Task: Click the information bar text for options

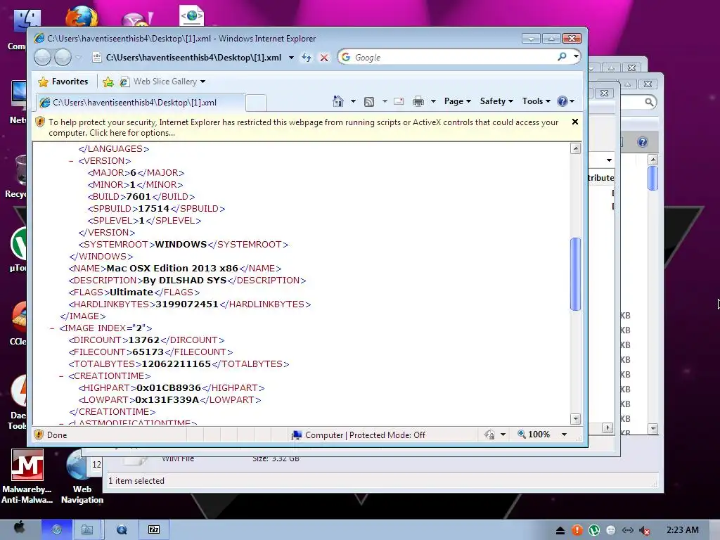Action: tap(303, 127)
